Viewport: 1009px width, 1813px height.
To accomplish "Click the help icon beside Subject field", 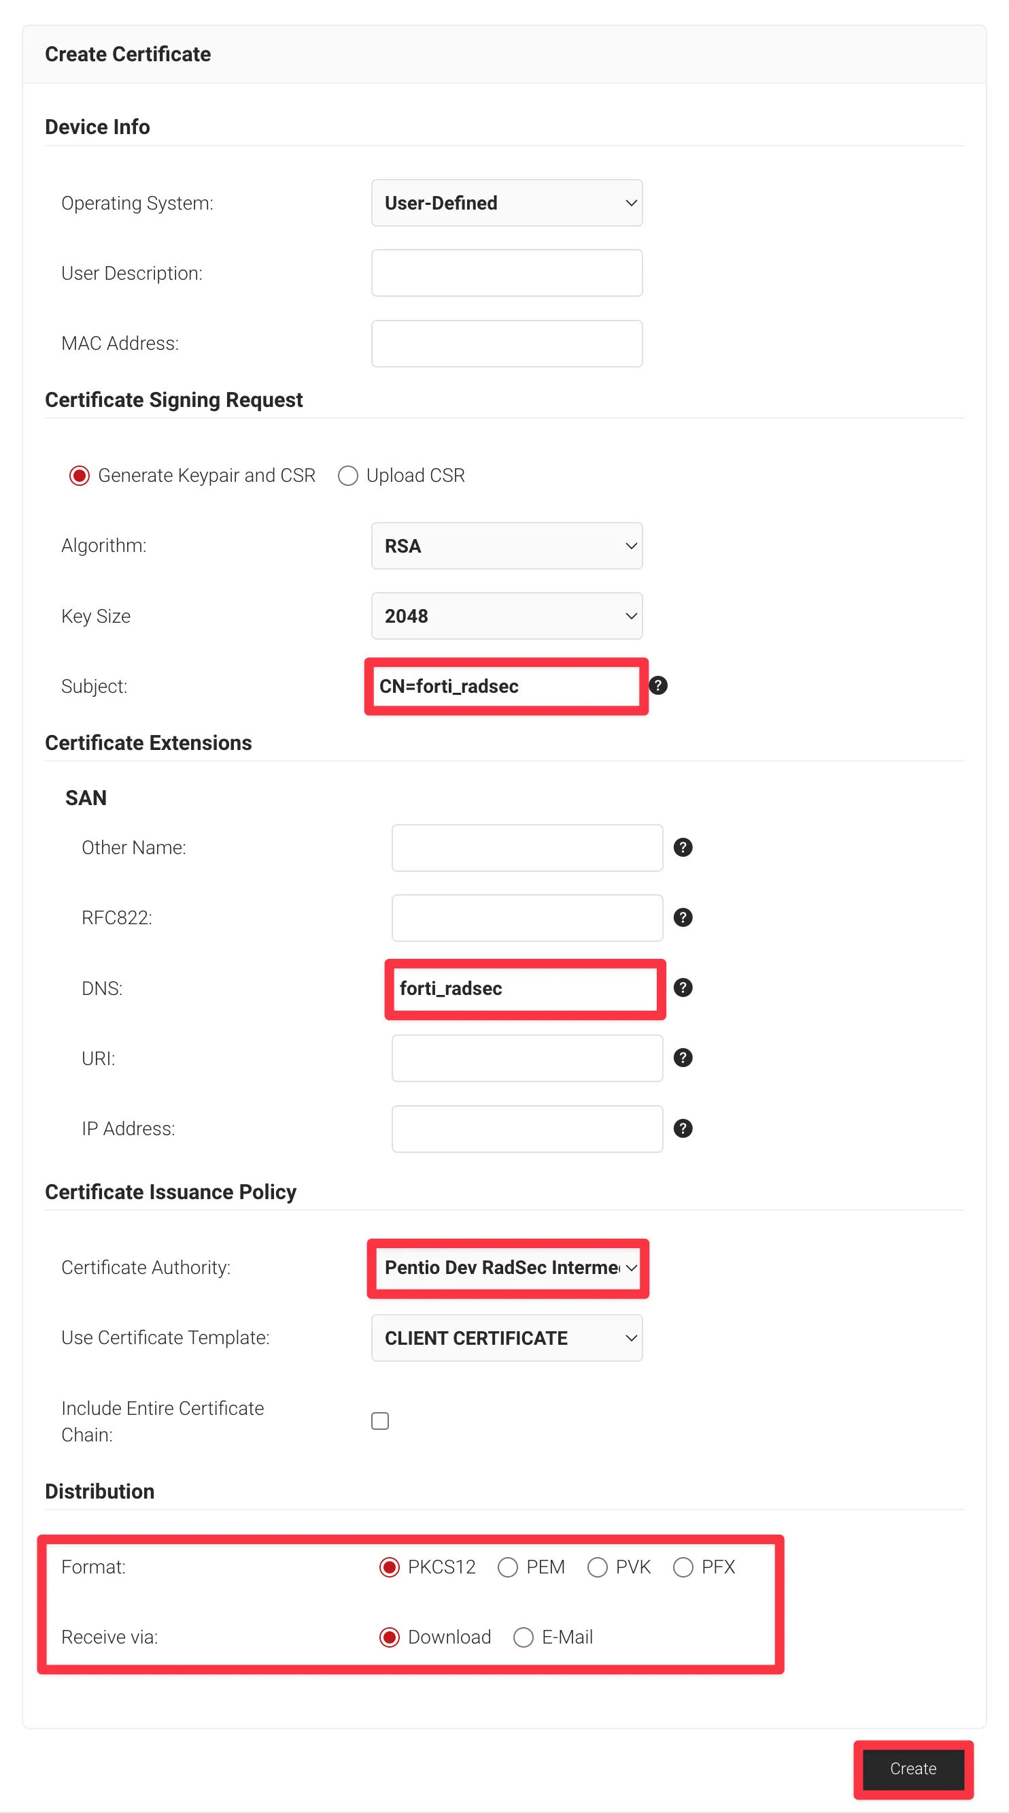I will click(x=657, y=685).
